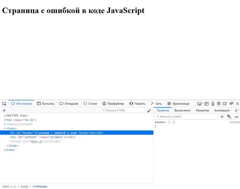Screen dimensions: 240x189
Task: Collapse the body node
Action: (5, 128)
